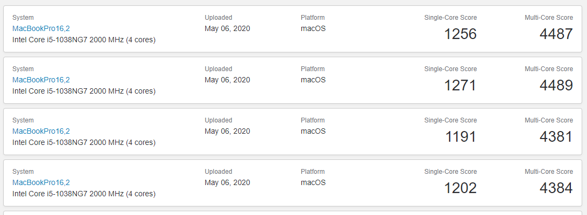The image size is (587, 215).
Task: Click processor text in the 4487 multi-core result
Action: point(84,40)
